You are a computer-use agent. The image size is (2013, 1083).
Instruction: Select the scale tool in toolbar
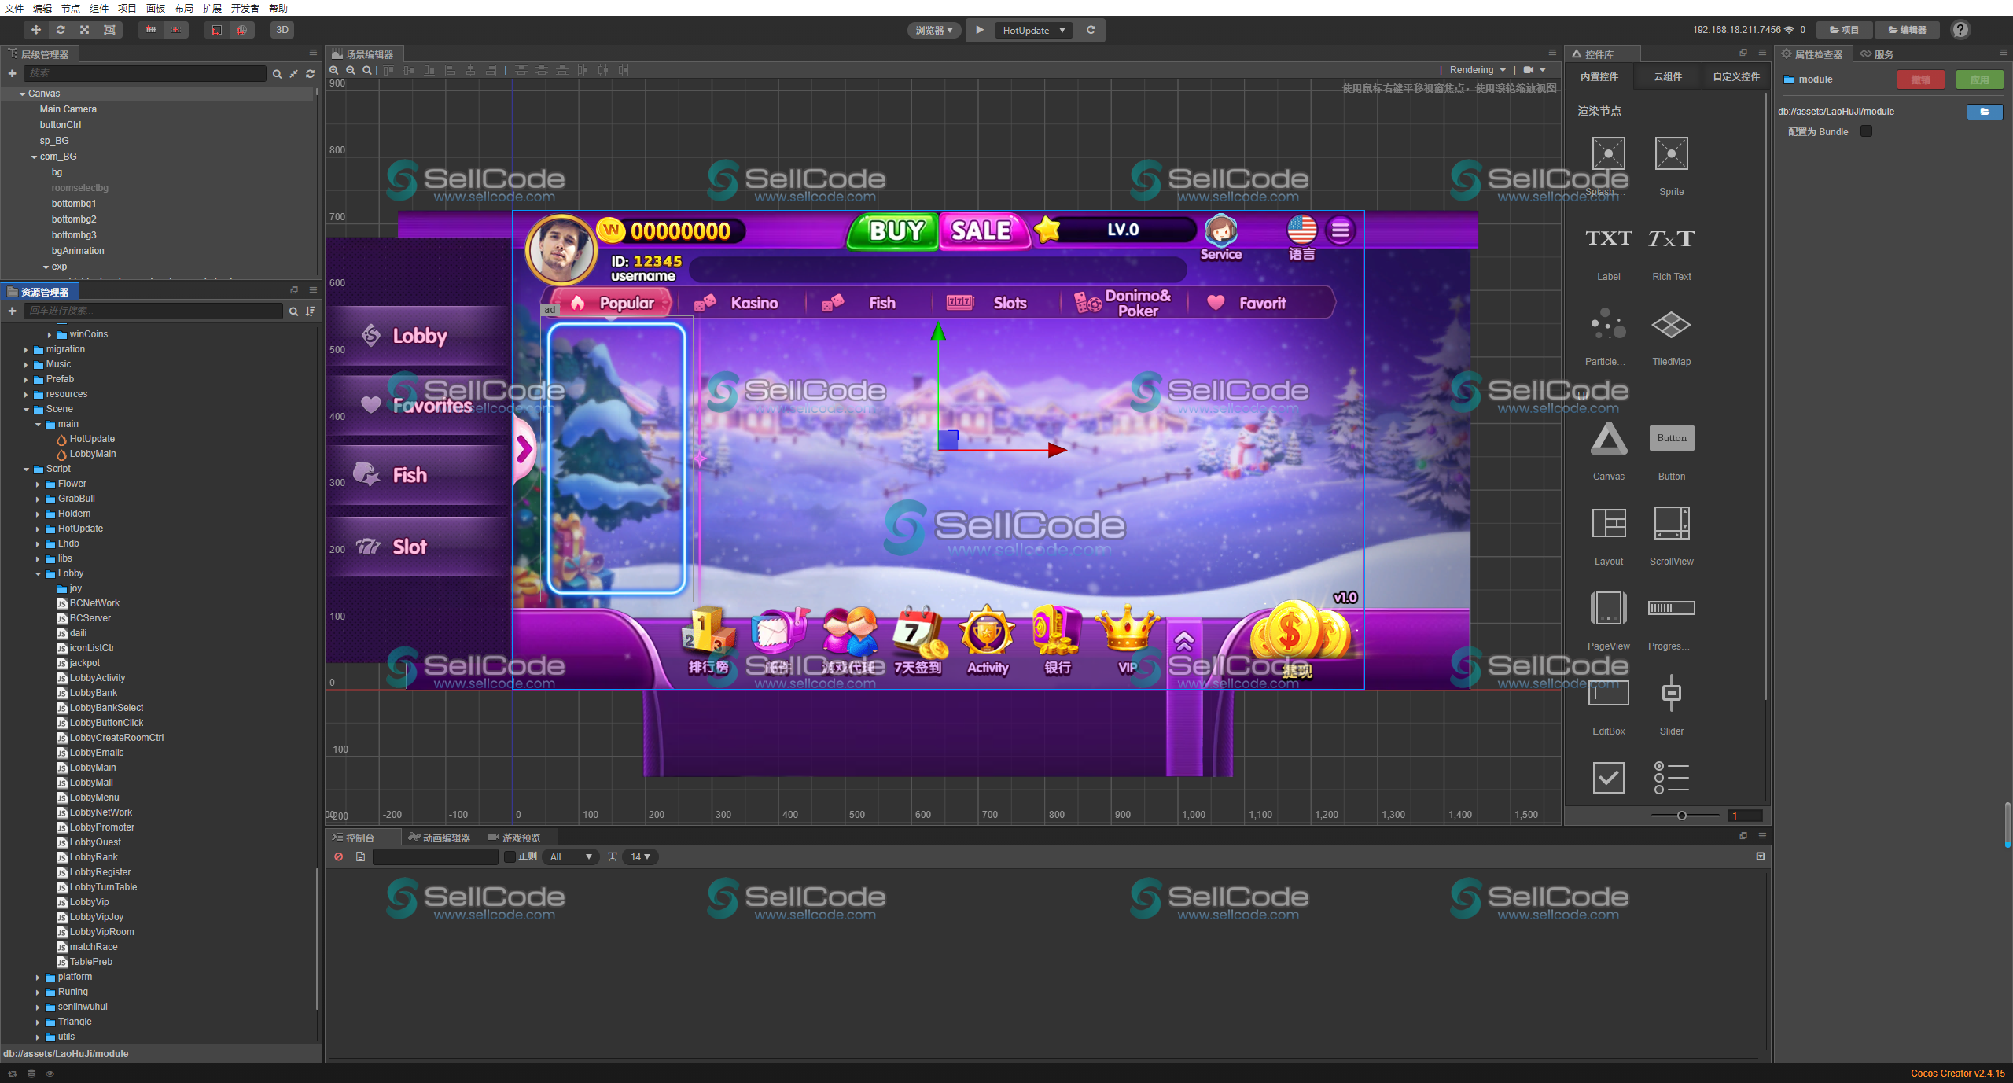click(85, 30)
